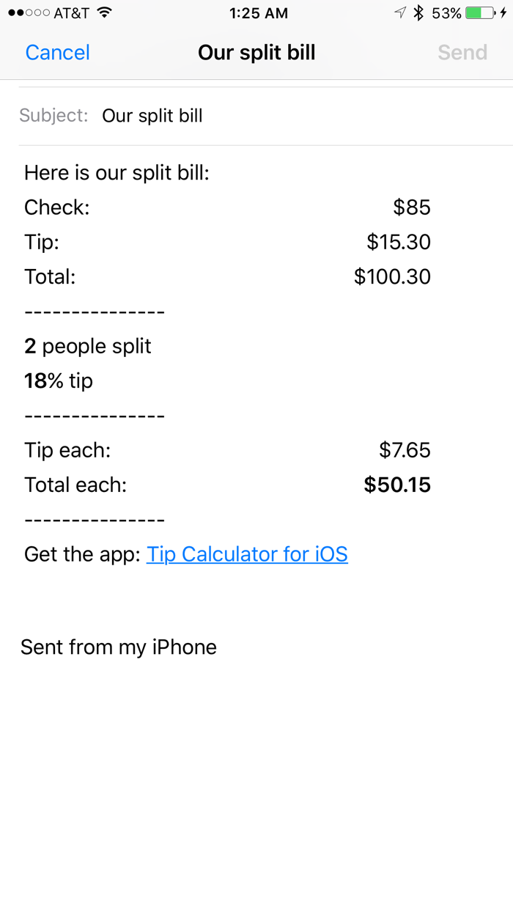Send the split bill email
The height and width of the screenshot is (912, 513).
(462, 52)
